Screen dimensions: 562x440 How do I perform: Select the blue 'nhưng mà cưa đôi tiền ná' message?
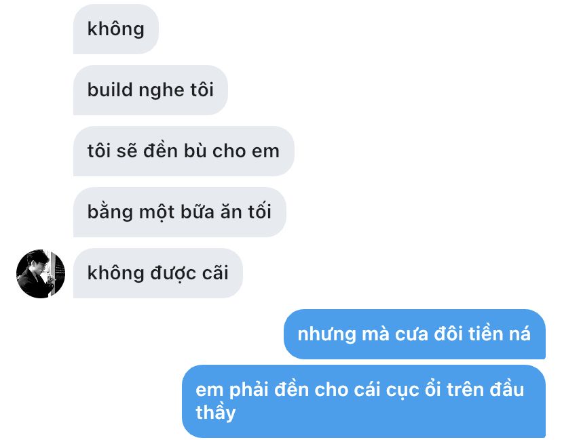click(x=415, y=334)
